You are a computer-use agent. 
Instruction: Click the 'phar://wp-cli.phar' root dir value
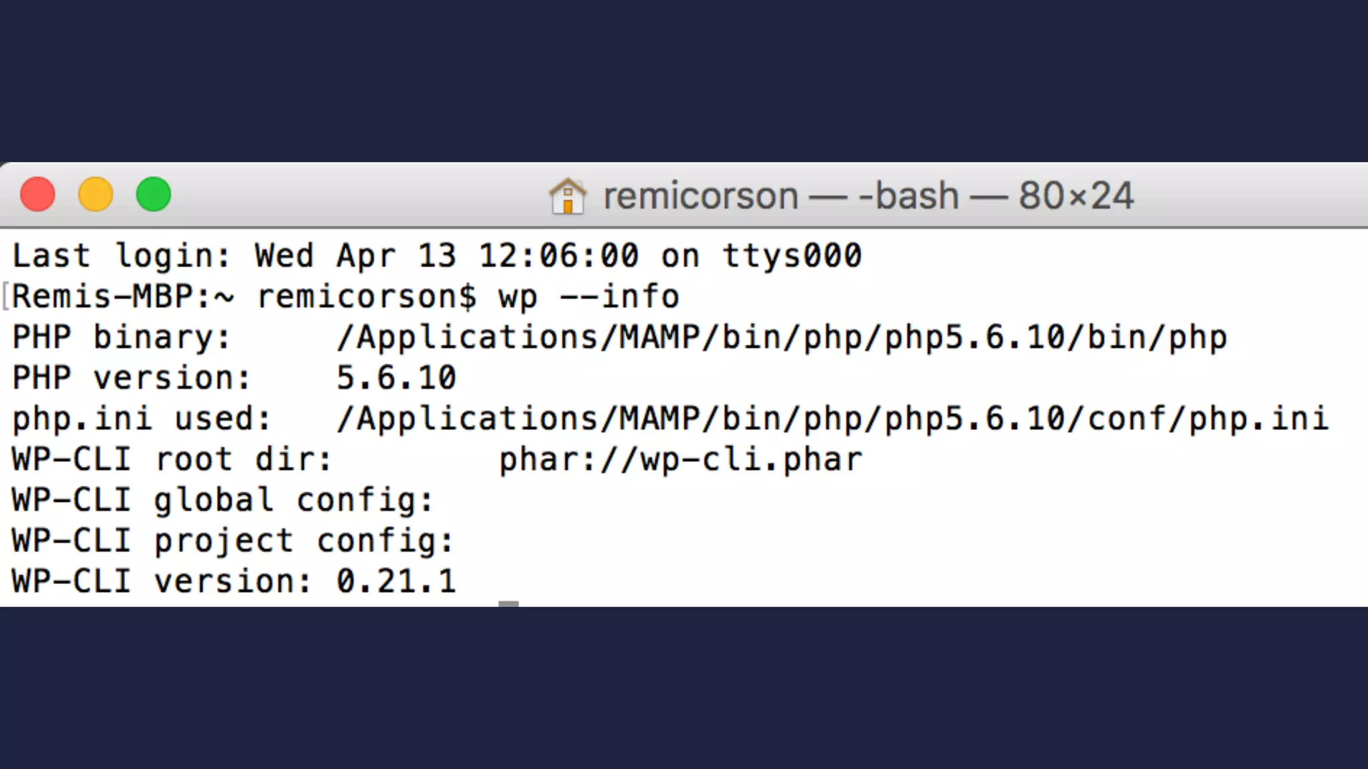point(681,460)
